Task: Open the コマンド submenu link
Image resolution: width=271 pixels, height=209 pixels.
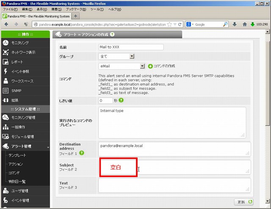Action: click(14, 173)
